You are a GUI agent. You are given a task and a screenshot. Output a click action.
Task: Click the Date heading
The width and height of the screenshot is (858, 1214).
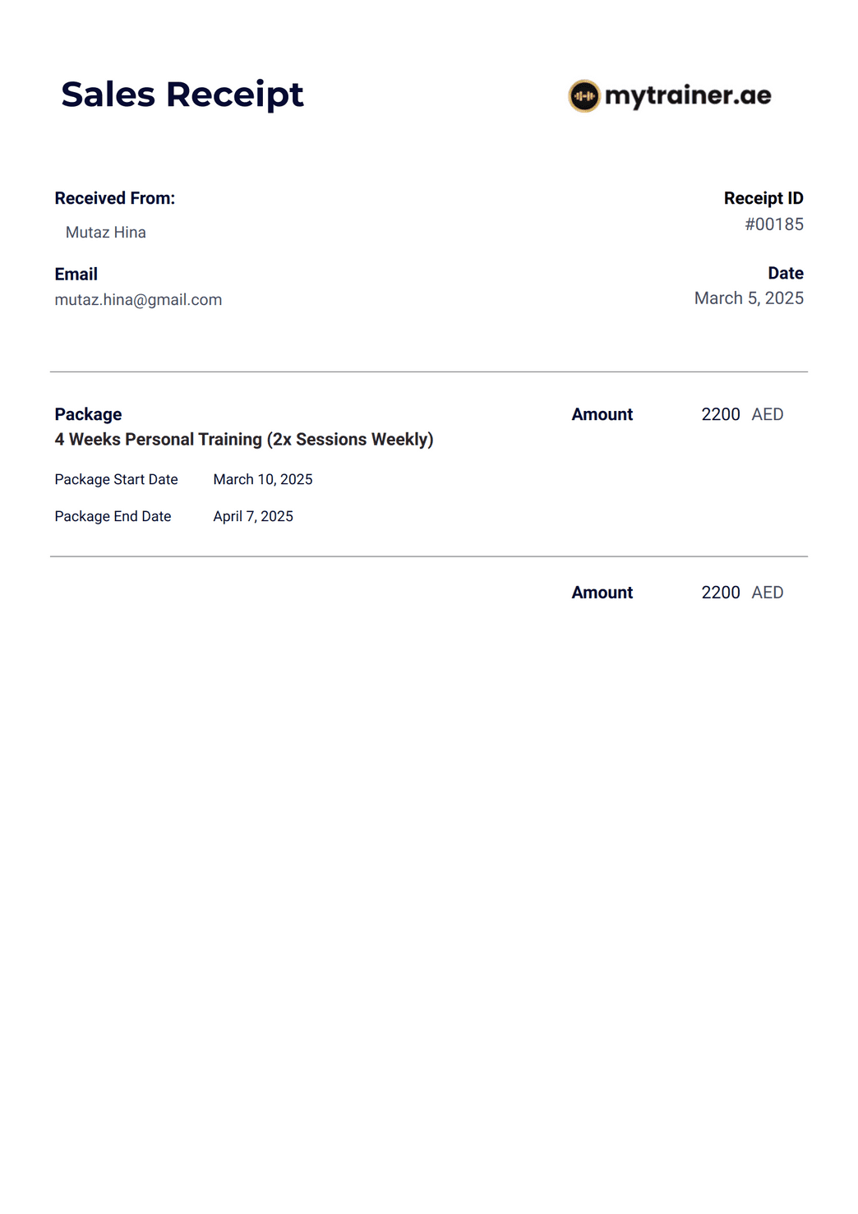point(786,273)
